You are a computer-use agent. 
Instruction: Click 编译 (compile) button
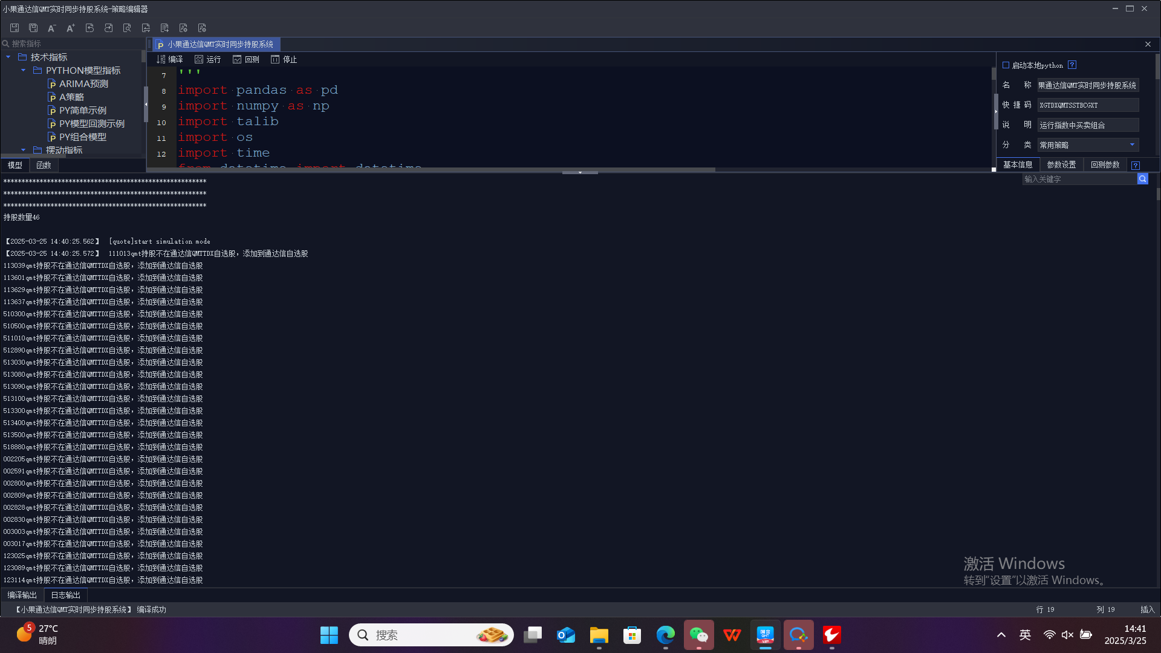pyautogui.click(x=169, y=59)
